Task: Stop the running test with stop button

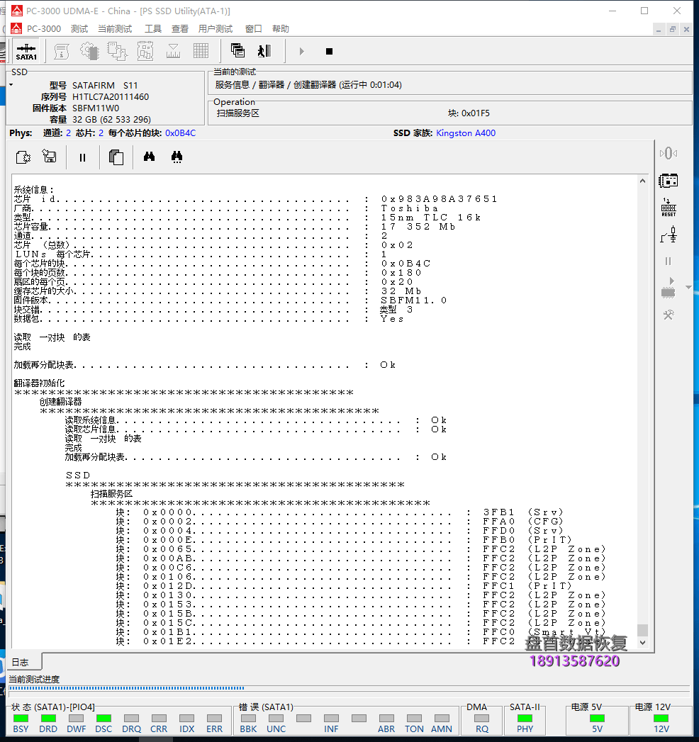Action: tap(330, 51)
